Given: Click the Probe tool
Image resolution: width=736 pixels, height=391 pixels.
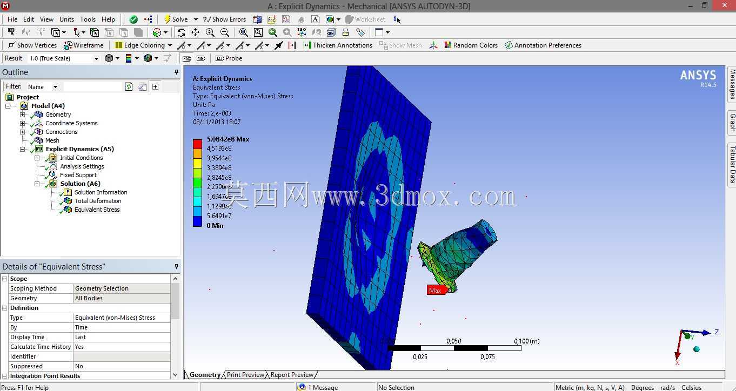Looking at the screenshot, I should point(229,58).
